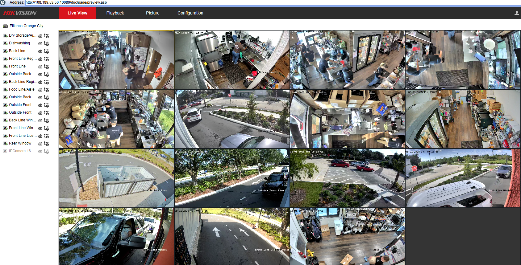This screenshot has height=265, width=521.
Task: Click the record icon for Food Line/Aisle
Action: pos(40,90)
